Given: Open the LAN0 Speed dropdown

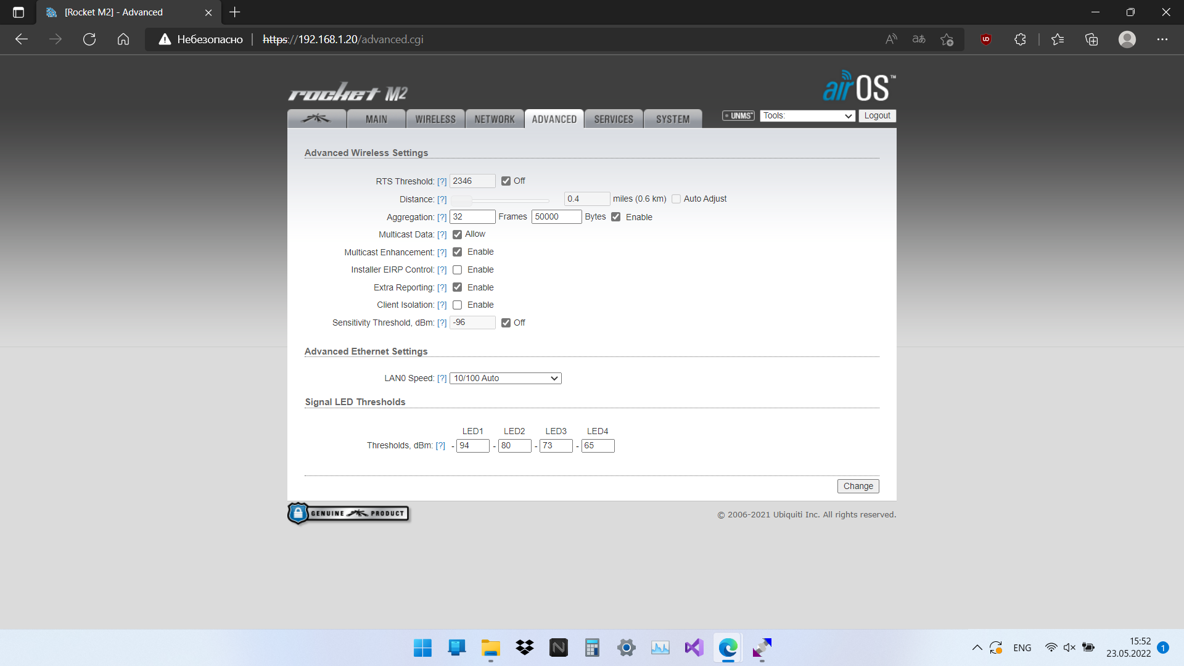Looking at the screenshot, I should [505, 379].
